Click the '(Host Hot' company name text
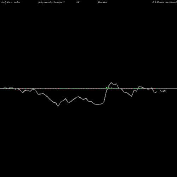The height and width of the screenshot is (177, 177). click(x=102, y=2)
